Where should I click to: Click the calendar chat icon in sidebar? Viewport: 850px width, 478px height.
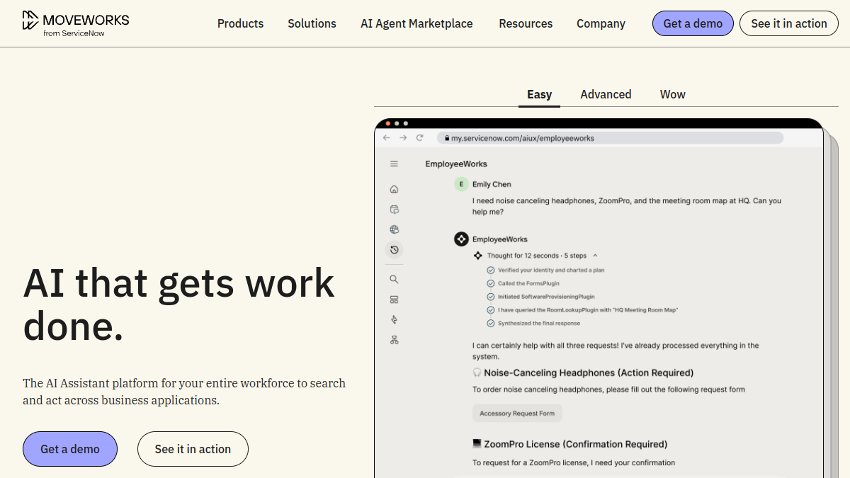tap(395, 210)
